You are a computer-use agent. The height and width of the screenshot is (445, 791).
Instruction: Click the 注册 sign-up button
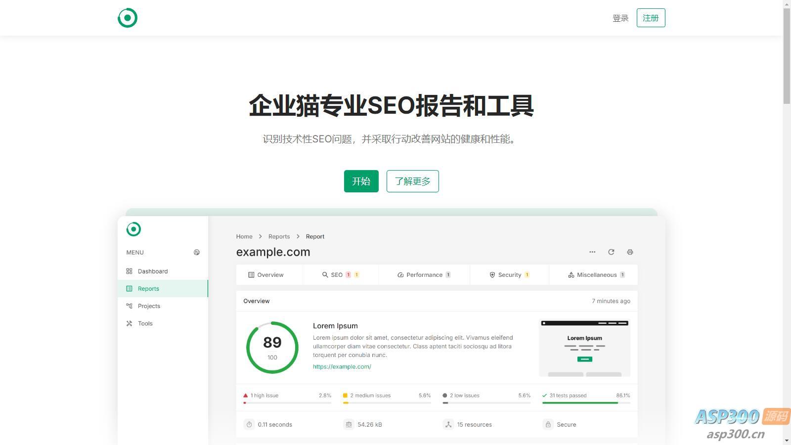(x=651, y=18)
